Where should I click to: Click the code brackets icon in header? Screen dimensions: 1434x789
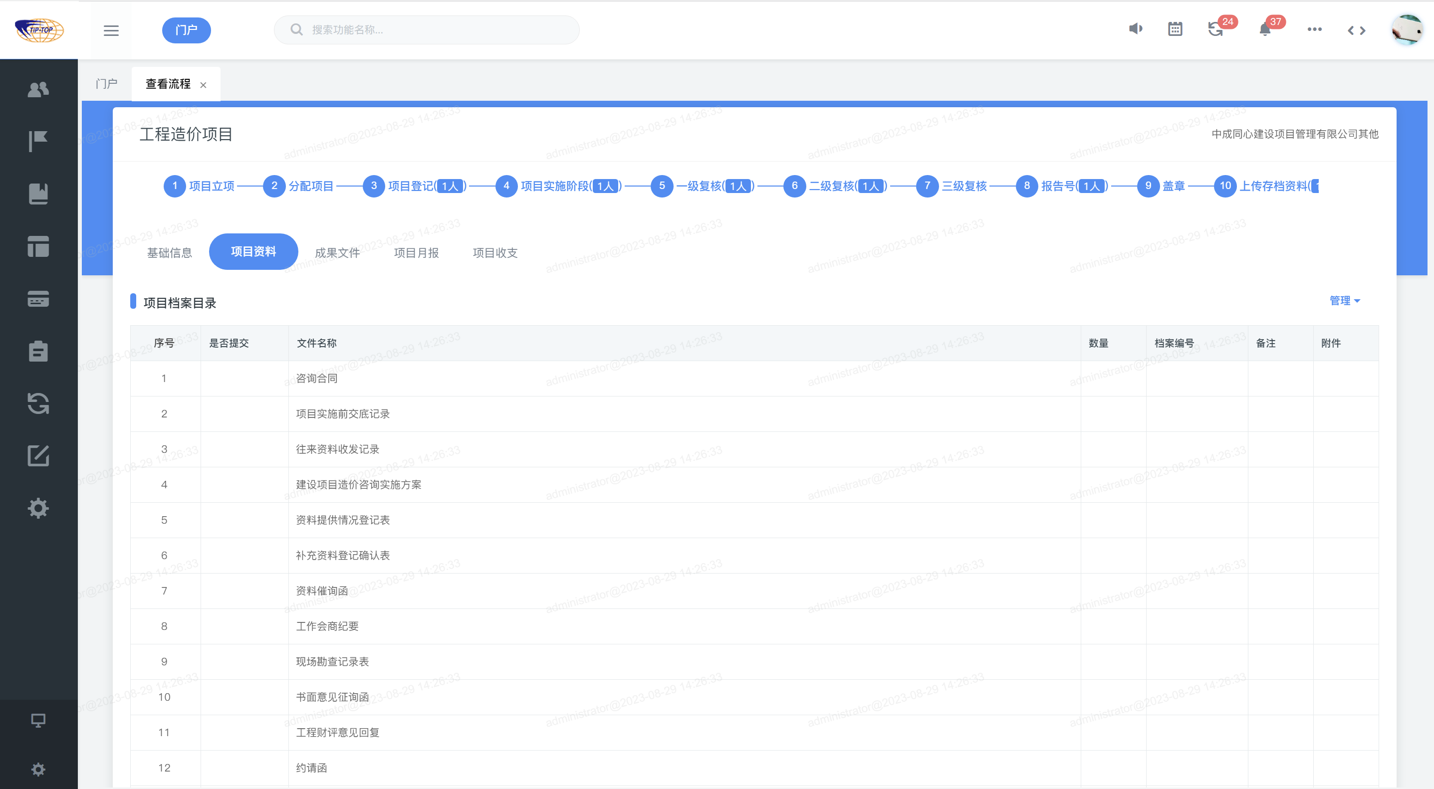(x=1356, y=30)
